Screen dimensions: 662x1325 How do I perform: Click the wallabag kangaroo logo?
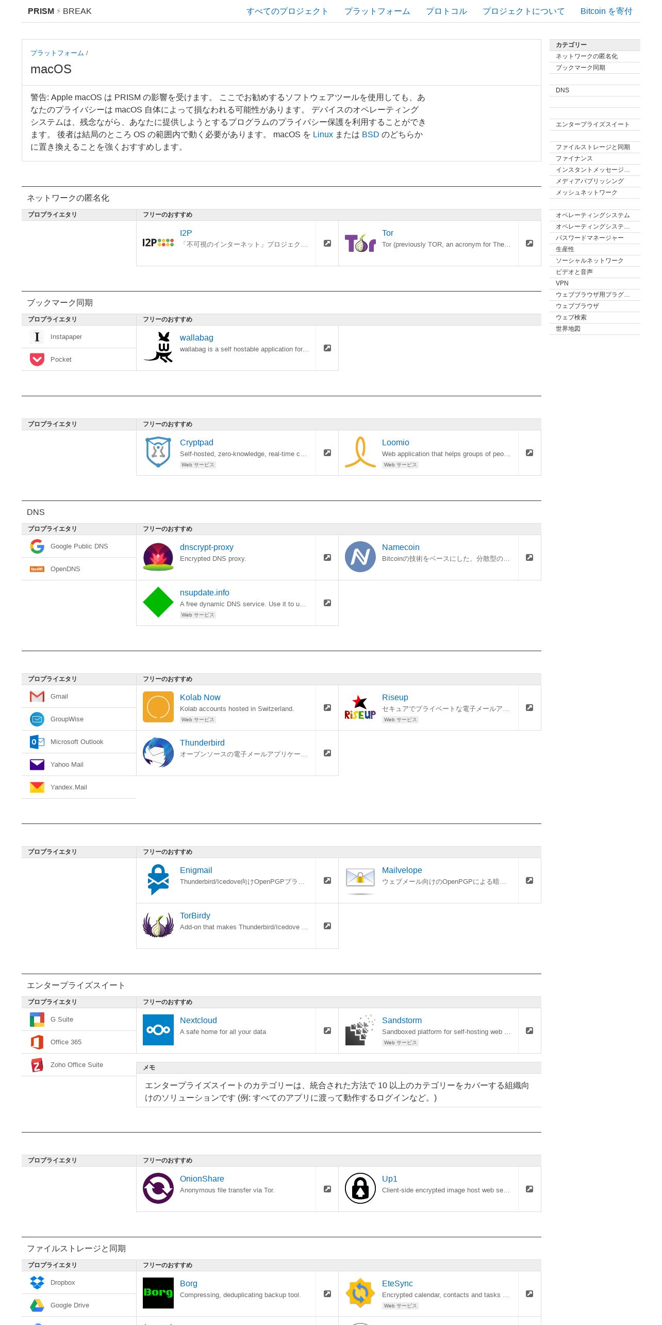pos(158,347)
